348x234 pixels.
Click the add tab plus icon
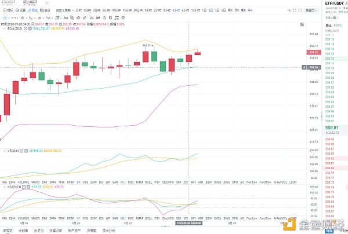click(47, 3)
